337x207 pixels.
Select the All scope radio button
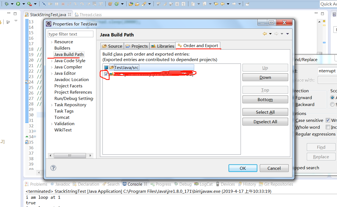[x=332, y=97]
